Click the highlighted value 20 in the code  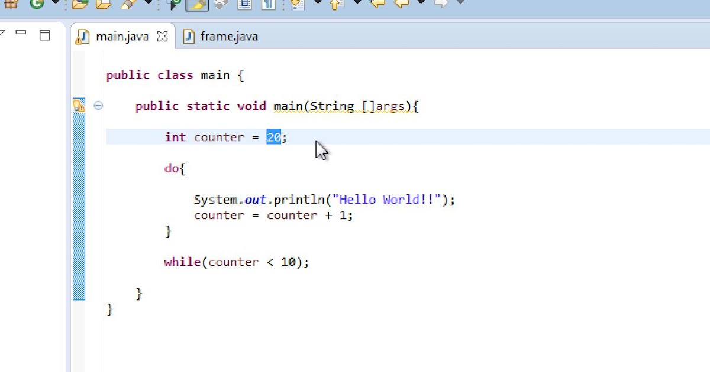(273, 137)
